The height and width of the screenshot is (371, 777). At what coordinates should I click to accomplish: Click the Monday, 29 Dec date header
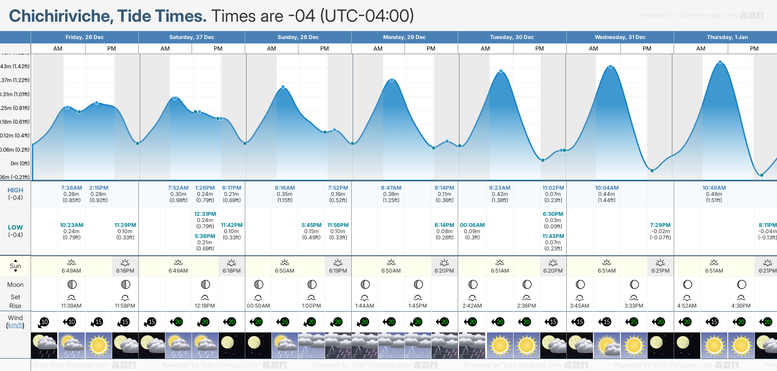tap(404, 37)
